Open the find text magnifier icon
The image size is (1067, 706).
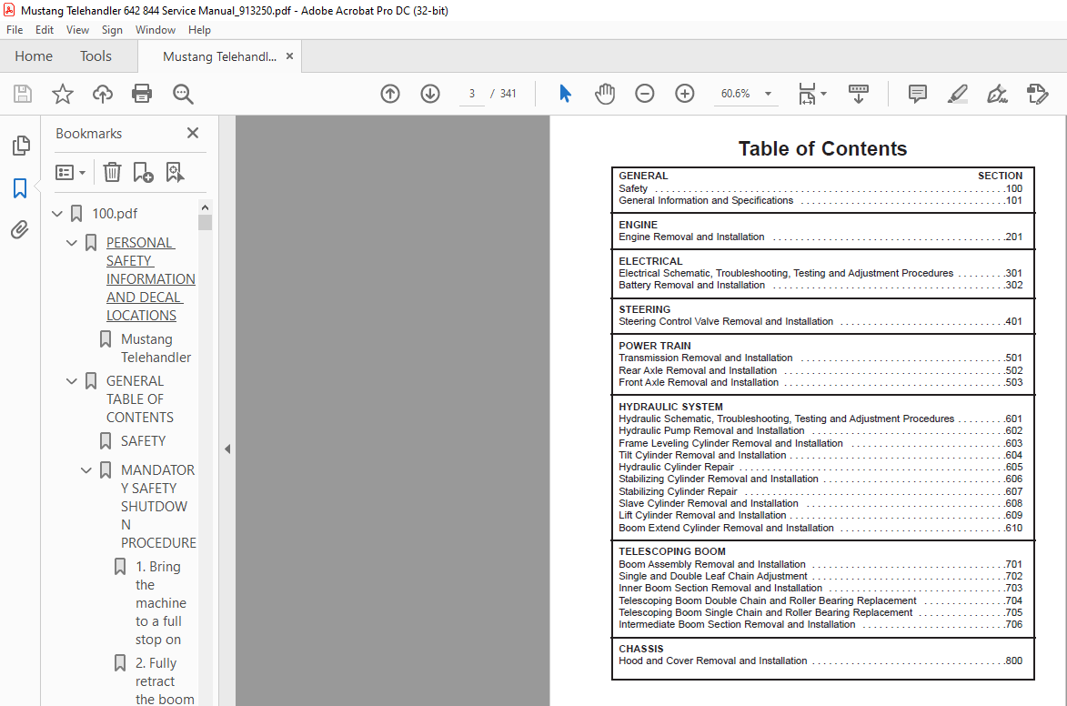[182, 94]
